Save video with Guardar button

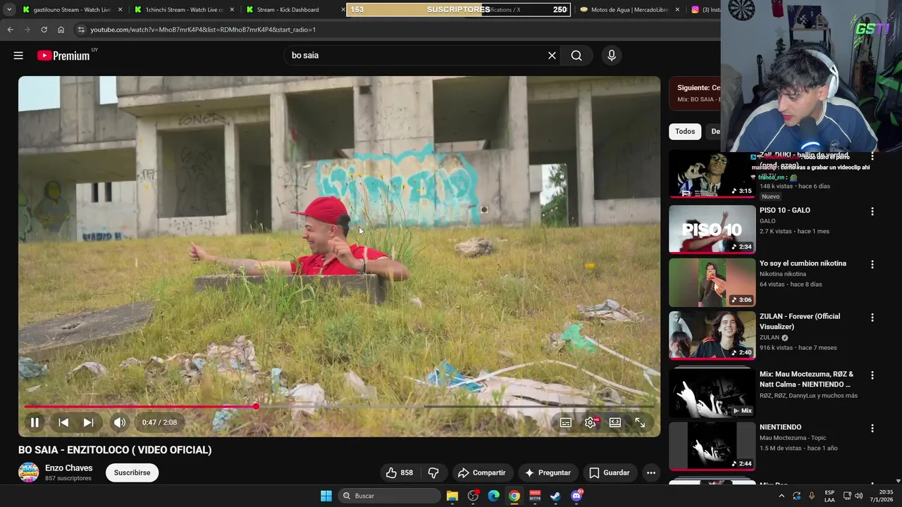tap(610, 472)
